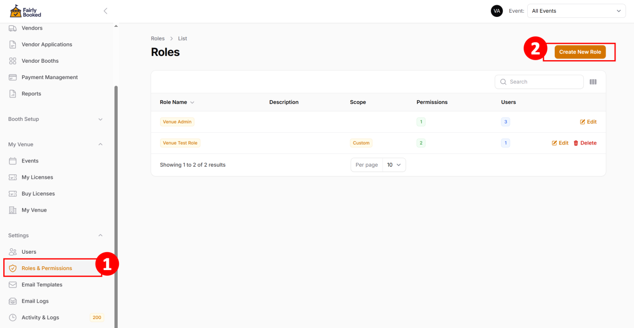Screen dimensions: 634x328
Task: Open the All Events dropdown
Action: coord(576,11)
